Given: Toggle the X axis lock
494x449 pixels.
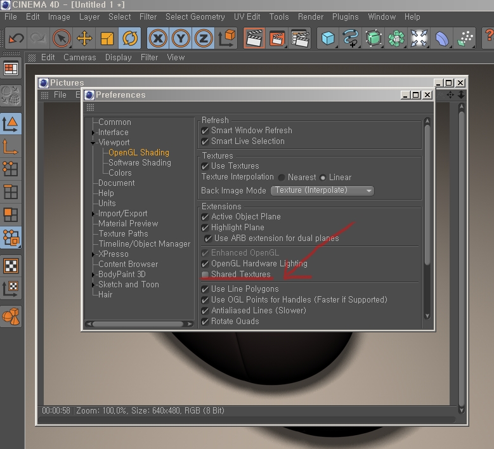Looking at the screenshot, I should 158,38.
